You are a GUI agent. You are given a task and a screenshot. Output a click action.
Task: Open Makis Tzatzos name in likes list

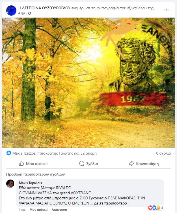point(24,153)
